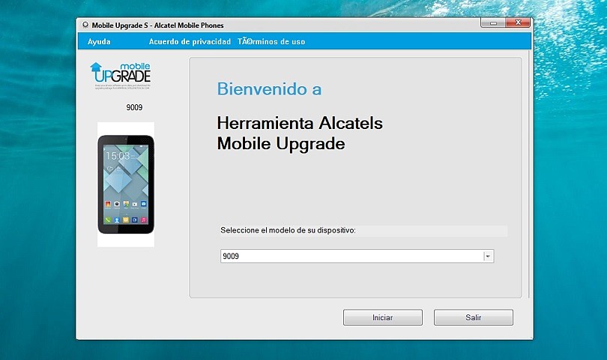The image size is (607, 360).
Task: Click the Iniciar button
Action: pos(382,317)
